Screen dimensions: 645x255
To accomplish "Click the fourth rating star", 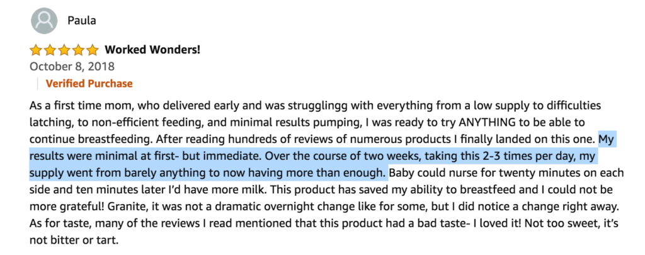I will [x=78, y=50].
